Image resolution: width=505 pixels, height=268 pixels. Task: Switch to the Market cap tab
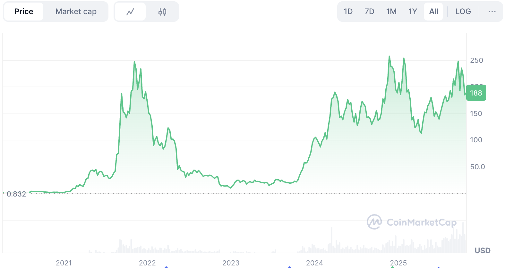click(76, 12)
